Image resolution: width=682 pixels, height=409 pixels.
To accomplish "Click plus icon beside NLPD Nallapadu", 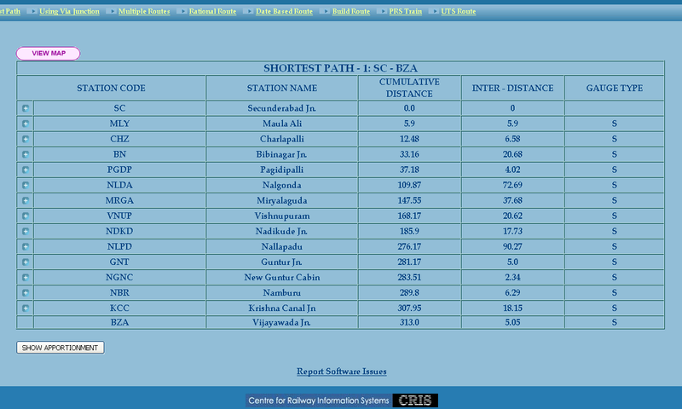I will [x=26, y=246].
